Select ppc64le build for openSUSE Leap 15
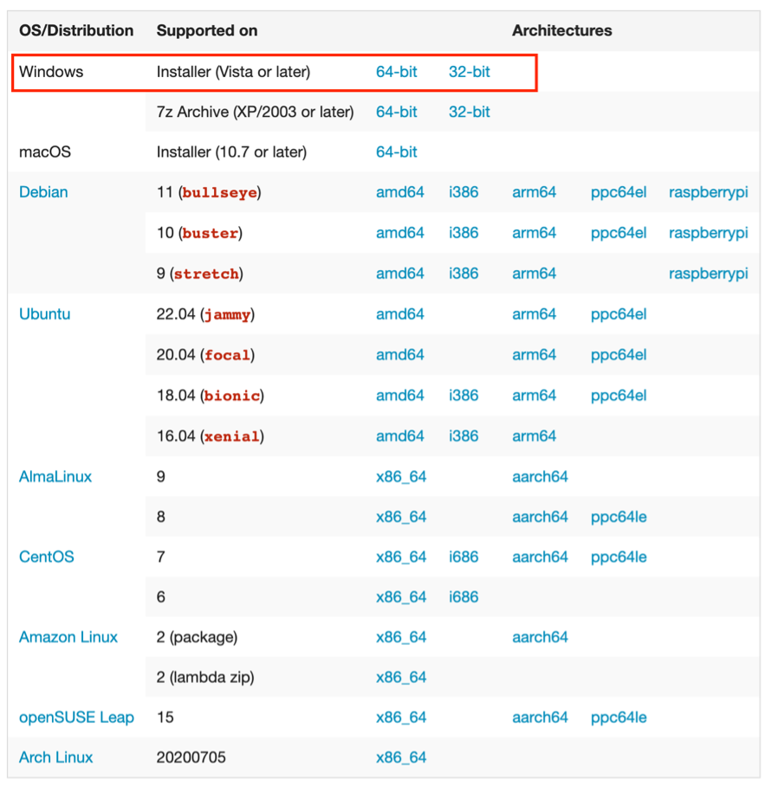The height and width of the screenshot is (793, 778). click(x=619, y=717)
